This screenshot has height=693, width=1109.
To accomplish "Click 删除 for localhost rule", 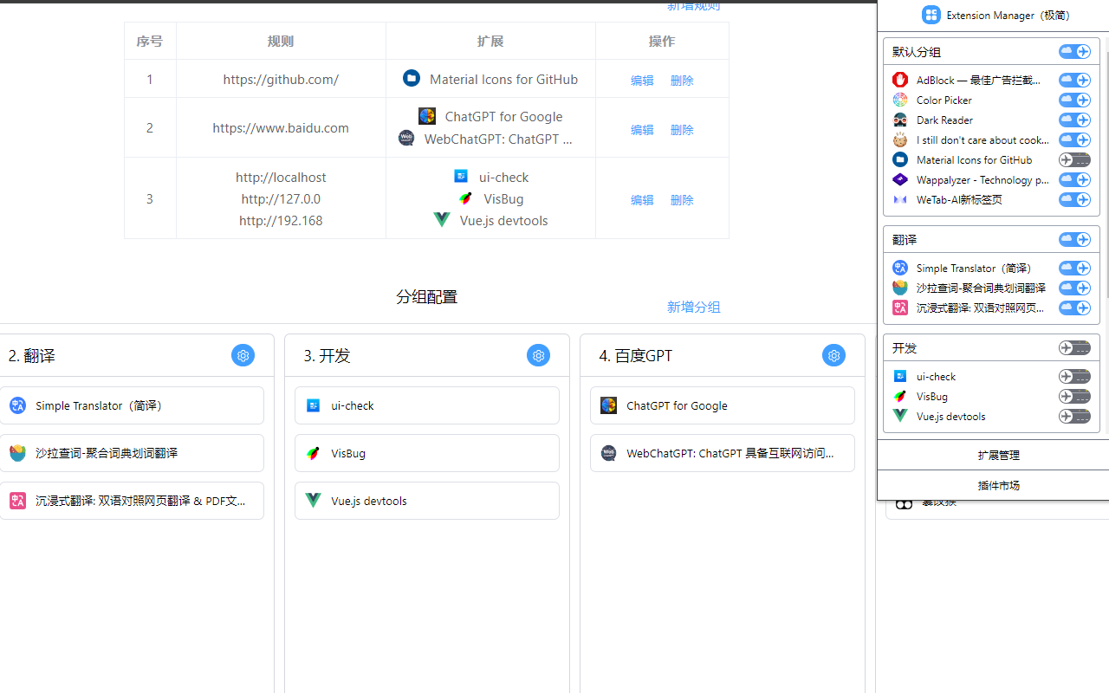I will pos(682,199).
